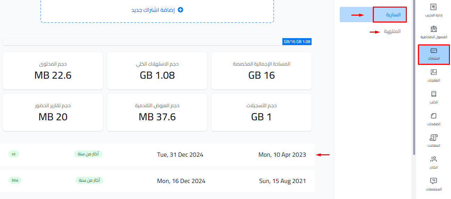
Task: Switch to the المنتهية tab
Action: coord(392,31)
